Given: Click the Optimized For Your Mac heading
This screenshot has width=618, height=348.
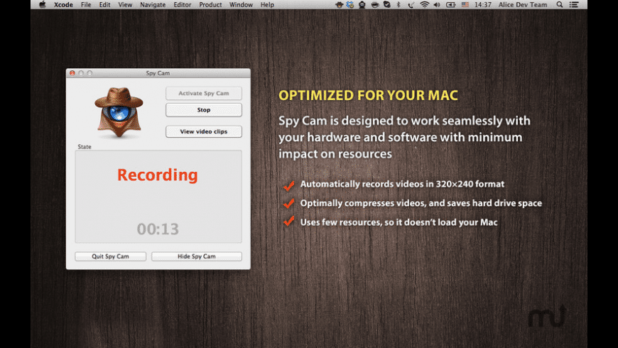Looking at the screenshot, I should [x=369, y=95].
